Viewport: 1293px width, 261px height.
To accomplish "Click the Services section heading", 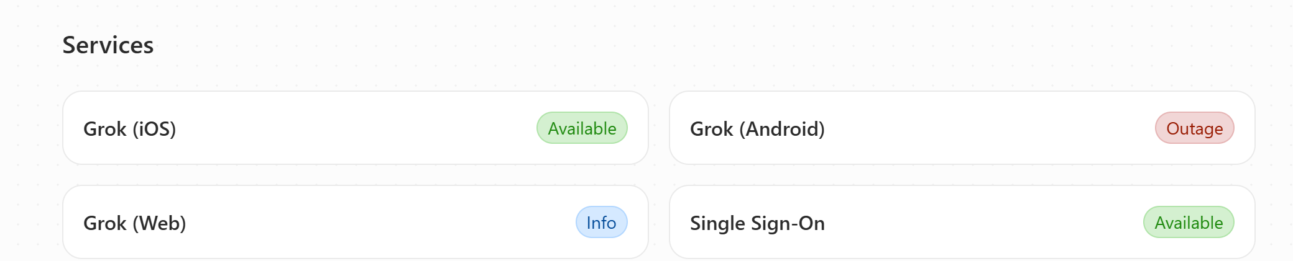I will click(108, 45).
